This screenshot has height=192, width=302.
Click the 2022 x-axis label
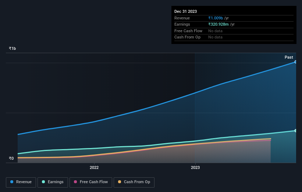pos(94,167)
